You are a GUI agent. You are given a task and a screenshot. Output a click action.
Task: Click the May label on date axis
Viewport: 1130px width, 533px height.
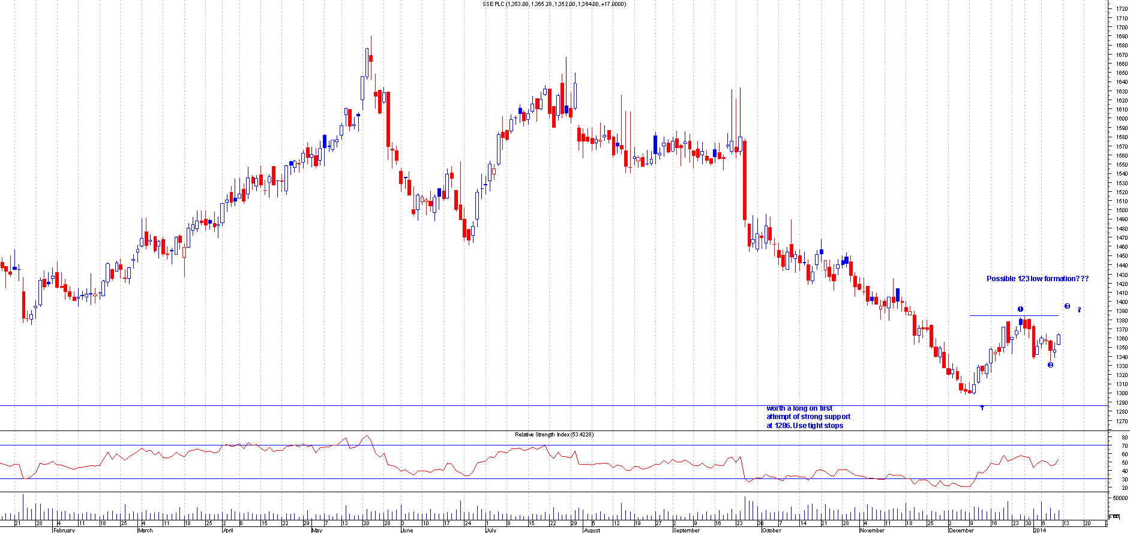316,530
